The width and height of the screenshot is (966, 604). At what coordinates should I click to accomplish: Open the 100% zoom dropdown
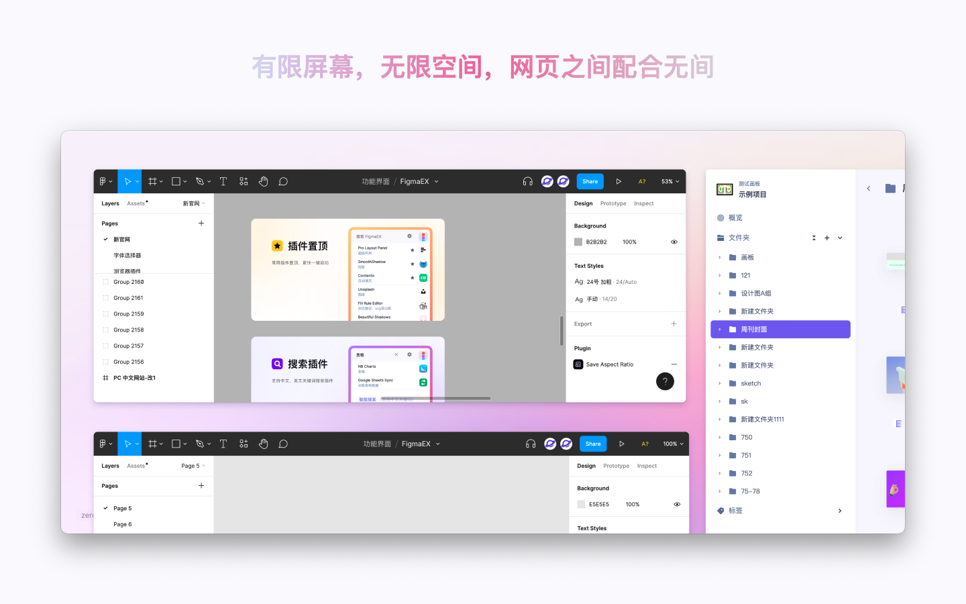click(673, 444)
